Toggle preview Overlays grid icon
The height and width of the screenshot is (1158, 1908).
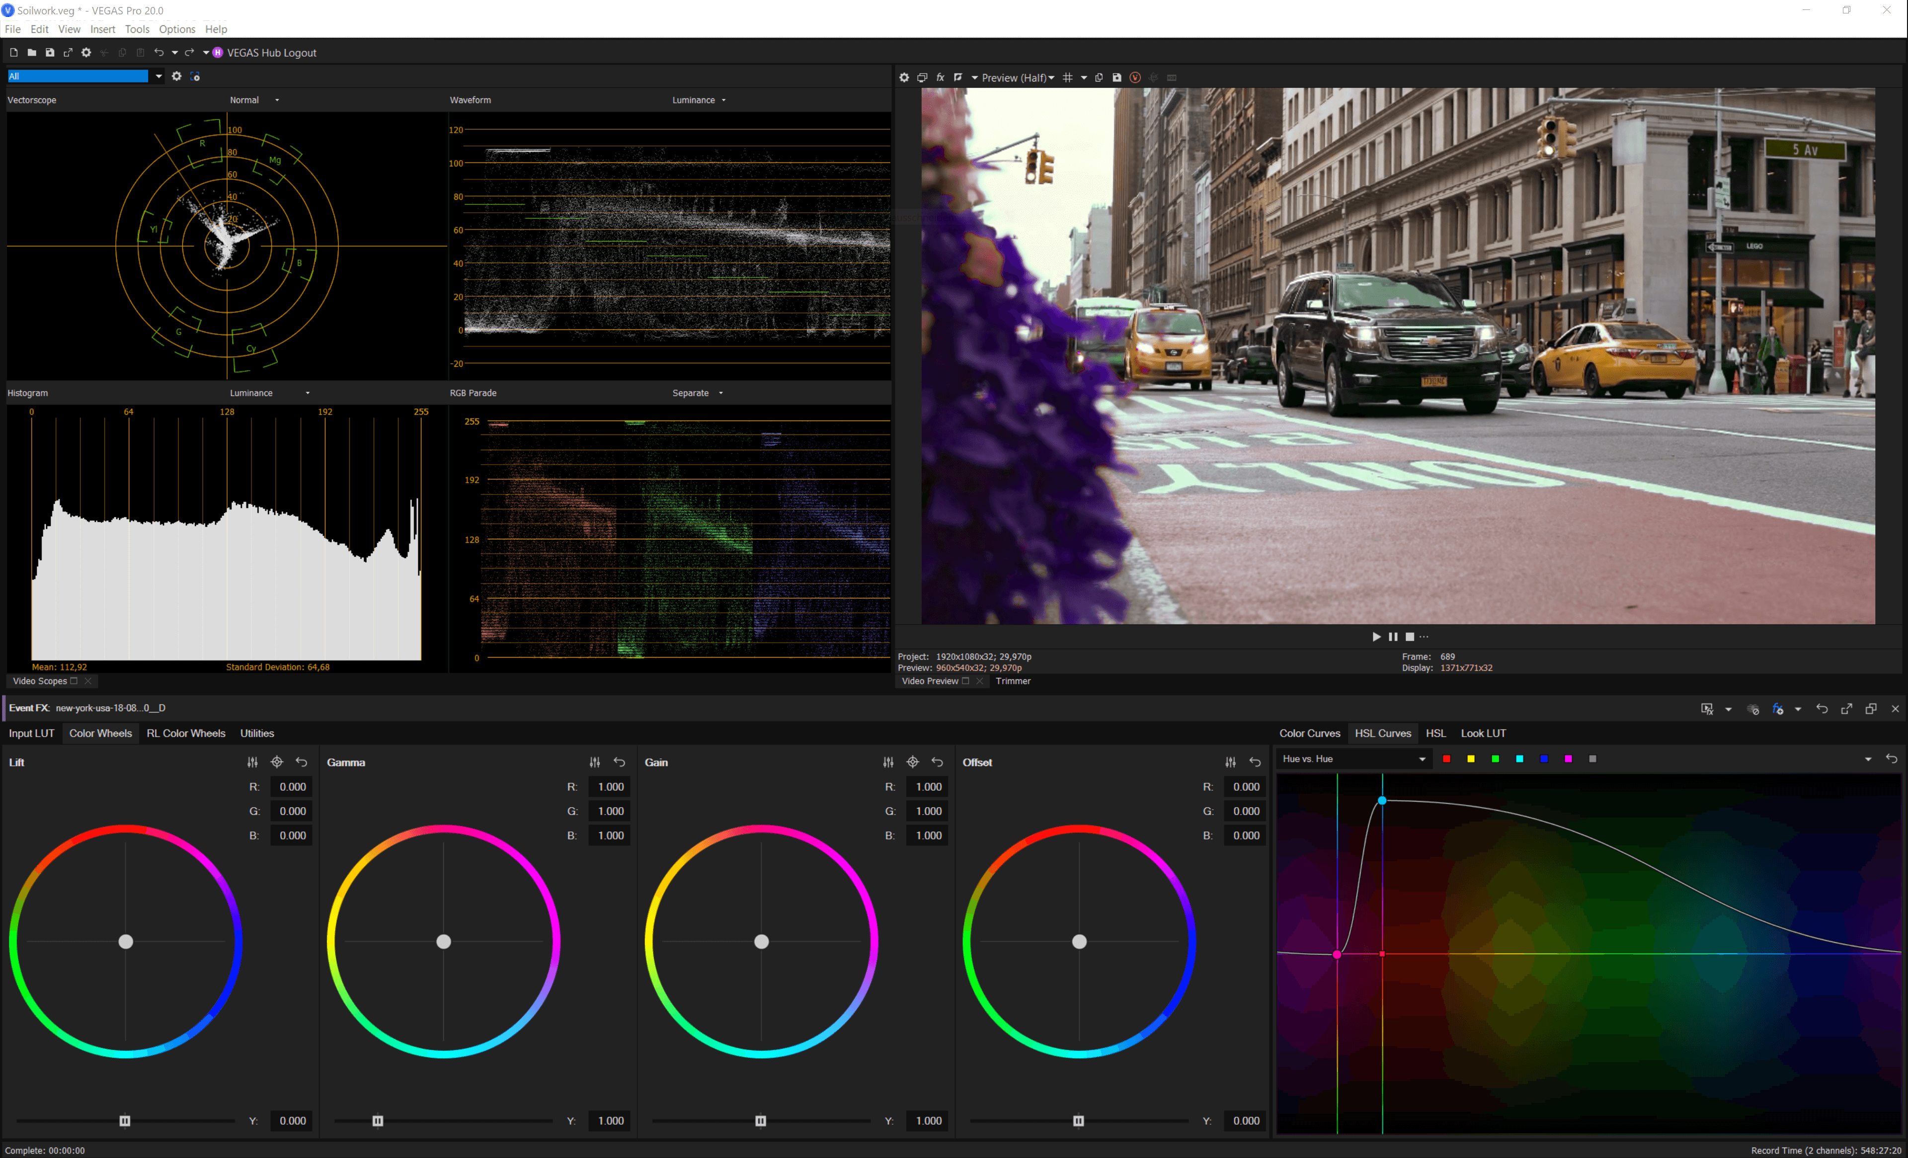(x=1068, y=78)
